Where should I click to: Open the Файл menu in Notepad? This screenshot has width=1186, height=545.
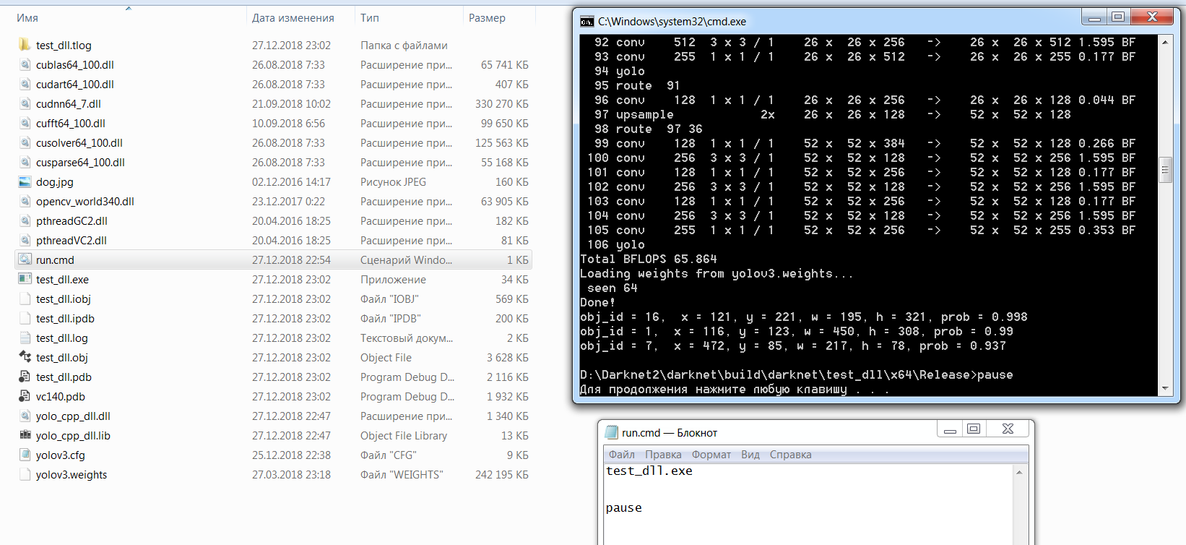(x=621, y=455)
